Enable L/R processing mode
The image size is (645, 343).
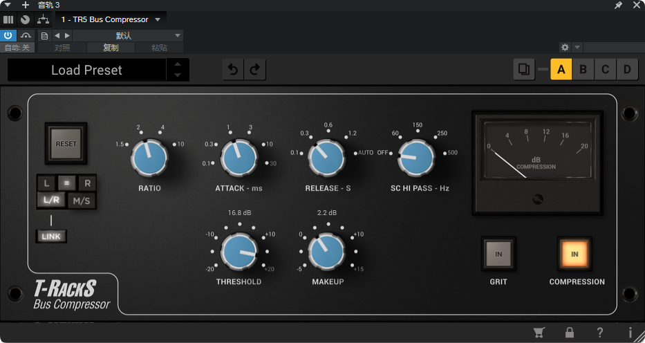51,201
